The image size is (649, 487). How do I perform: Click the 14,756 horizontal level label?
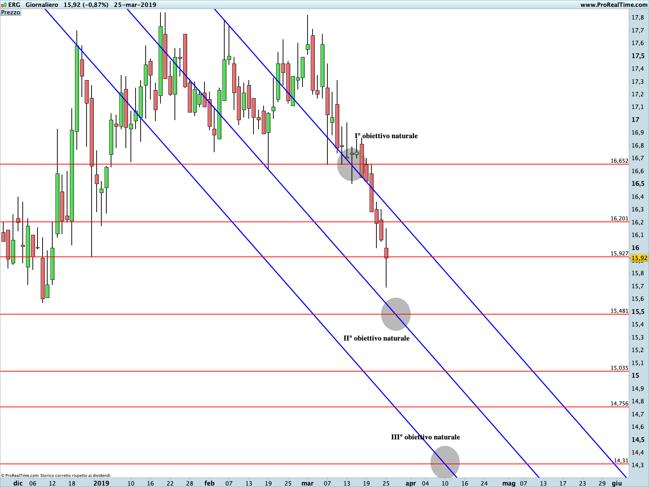619,404
